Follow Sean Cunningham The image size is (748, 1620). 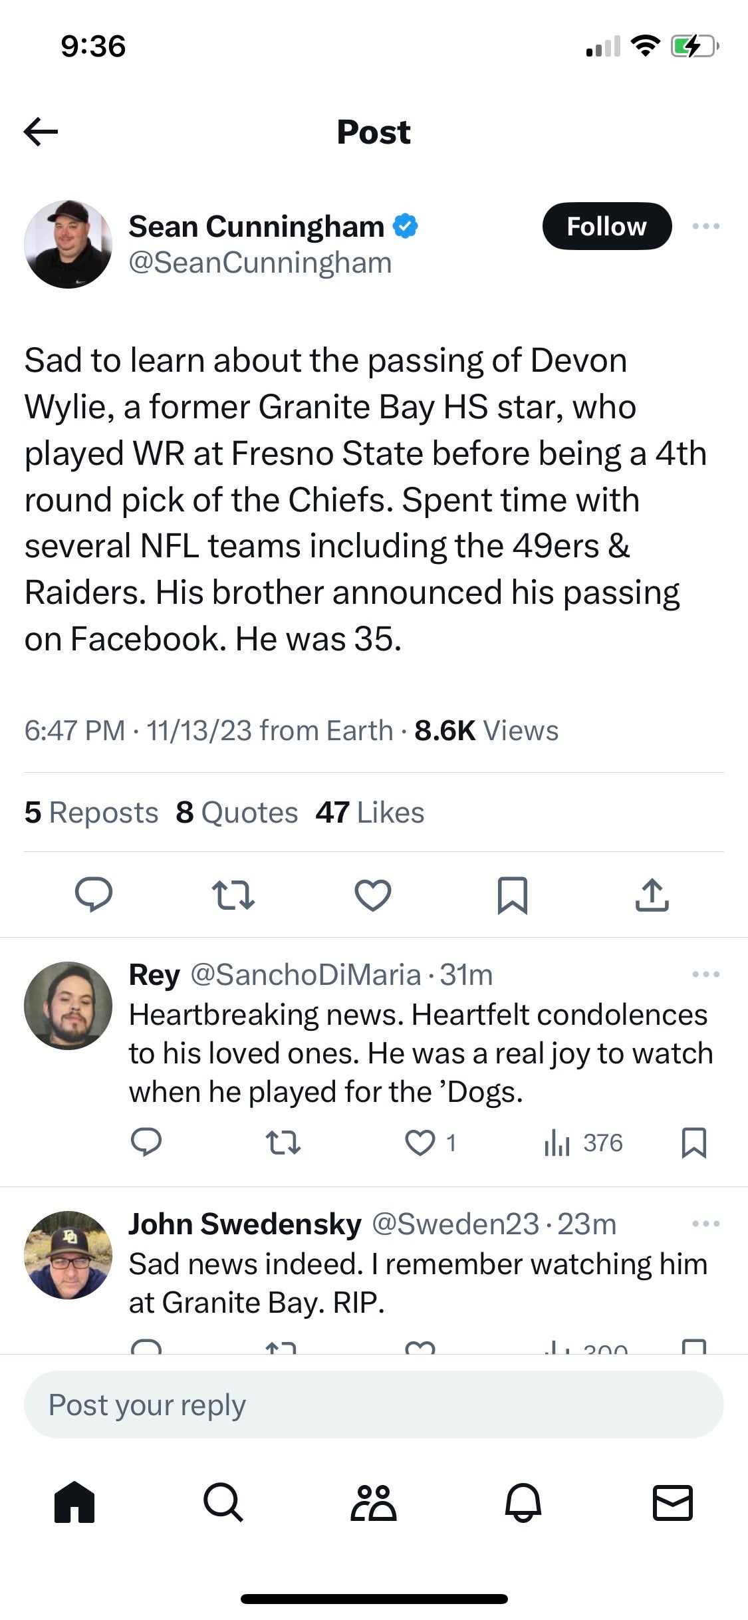[606, 226]
